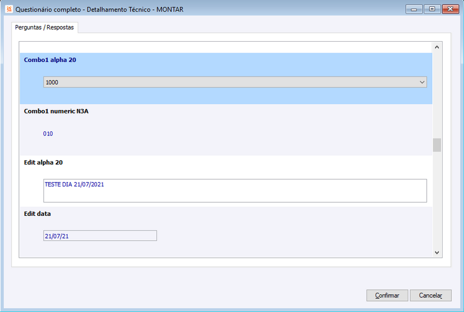
Task: Minimize the Questionário completo window
Action: [414, 9]
